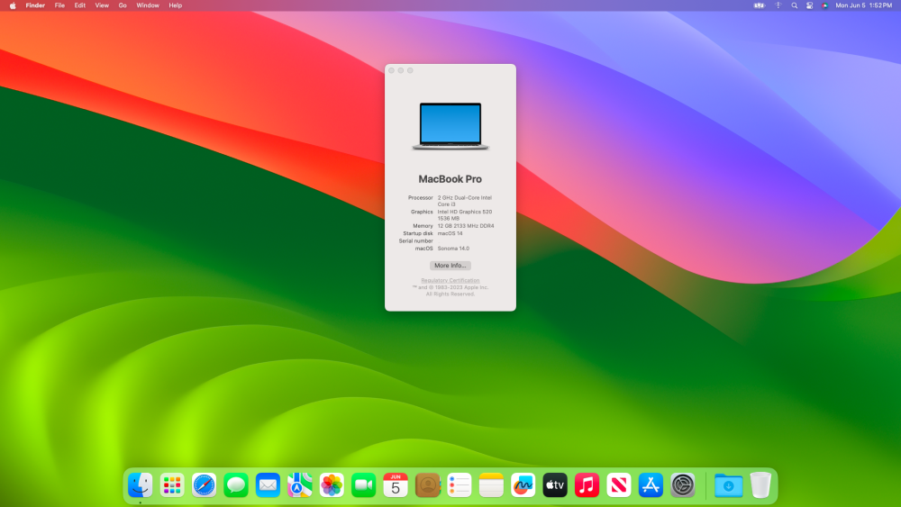Open the File menu
The height and width of the screenshot is (507, 901).
tap(59, 5)
